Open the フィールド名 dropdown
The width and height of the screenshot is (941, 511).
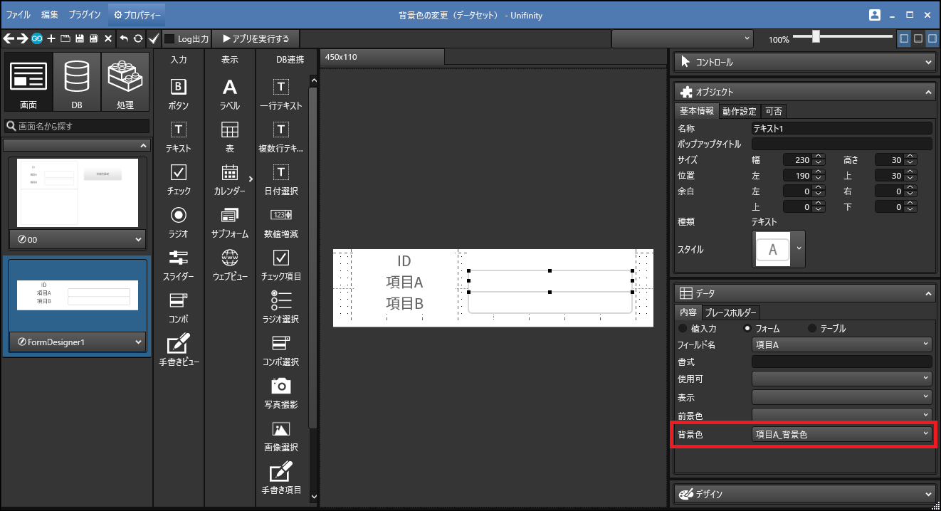pos(841,344)
